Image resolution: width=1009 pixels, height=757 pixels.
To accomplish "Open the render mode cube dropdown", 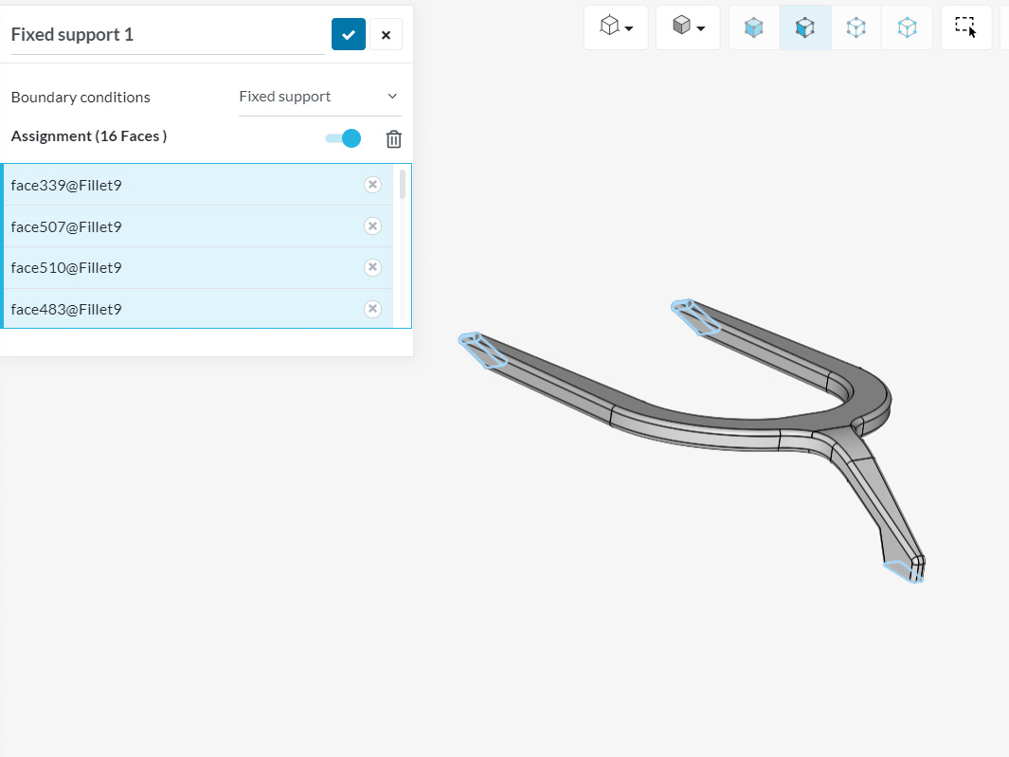I will [x=688, y=27].
